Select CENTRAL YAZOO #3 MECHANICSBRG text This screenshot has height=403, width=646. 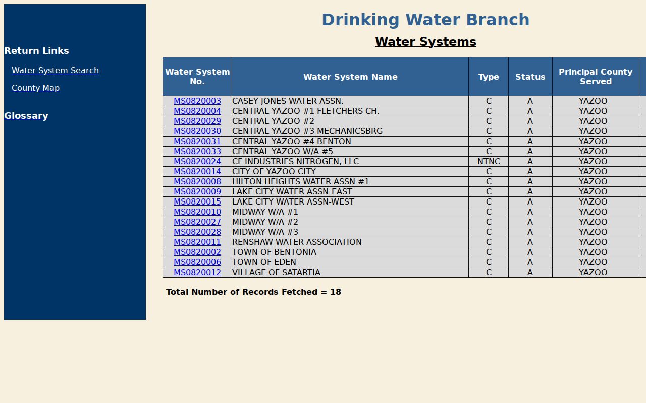pyautogui.click(x=307, y=131)
